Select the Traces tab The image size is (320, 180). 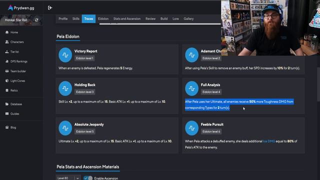coord(88,19)
